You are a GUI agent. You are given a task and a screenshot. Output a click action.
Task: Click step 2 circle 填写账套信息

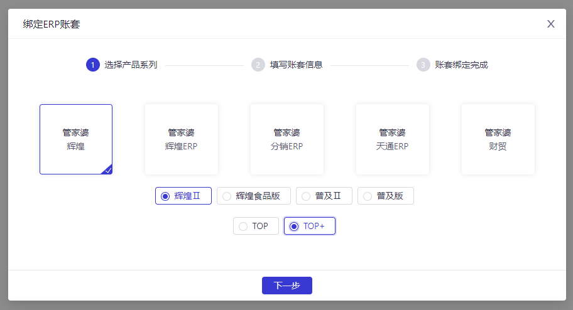(258, 65)
